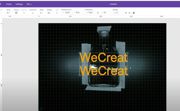180x111 pixels.
Task: Click the rightmost icon beside Rotate
Action: pos(133,13)
